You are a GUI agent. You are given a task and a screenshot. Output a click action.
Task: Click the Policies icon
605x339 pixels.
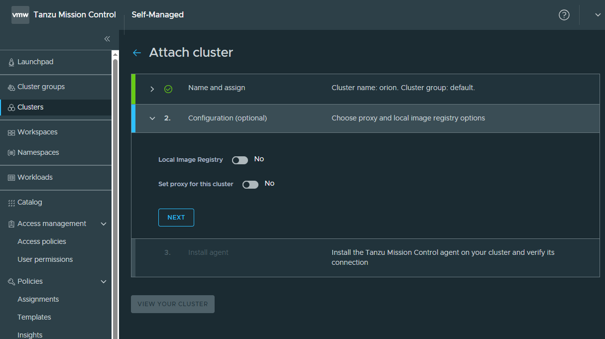[11, 282]
